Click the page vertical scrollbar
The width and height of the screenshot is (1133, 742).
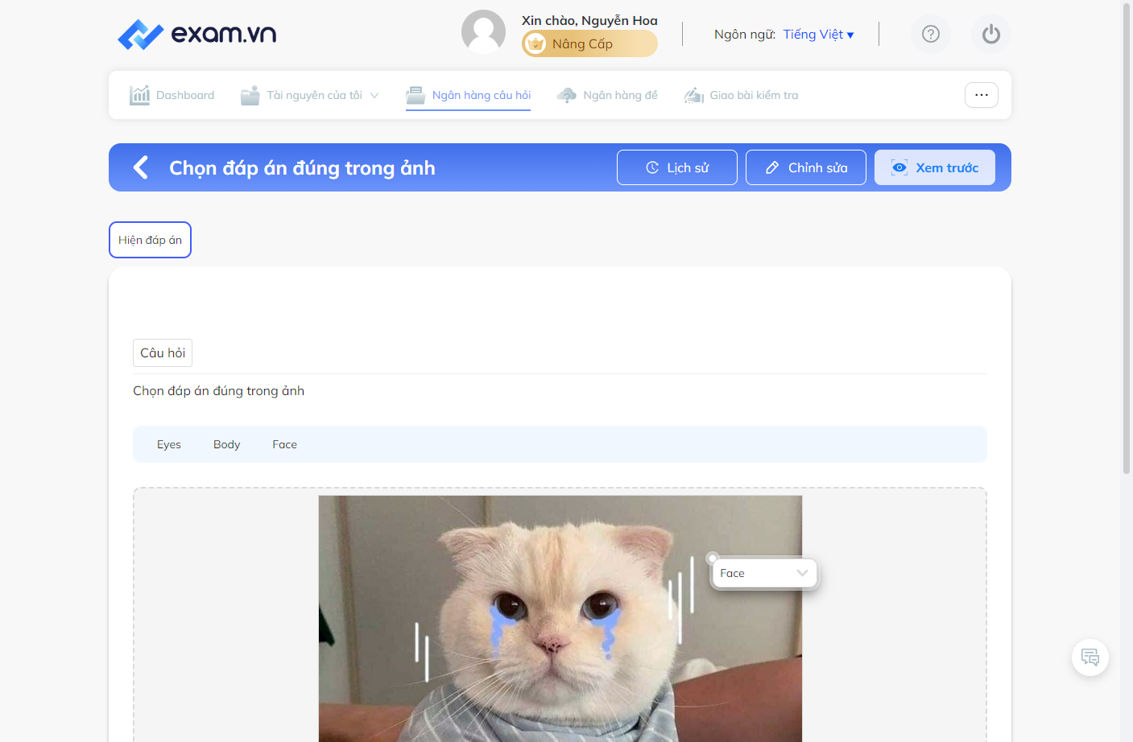tap(1127, 238)
